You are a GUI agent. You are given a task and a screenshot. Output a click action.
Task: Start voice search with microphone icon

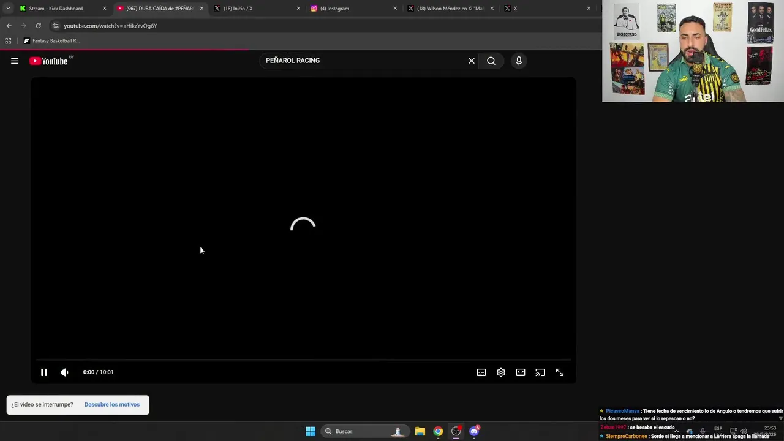(x=519, y=61)
